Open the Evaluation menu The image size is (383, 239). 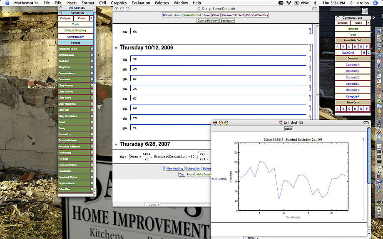[141, 3]
